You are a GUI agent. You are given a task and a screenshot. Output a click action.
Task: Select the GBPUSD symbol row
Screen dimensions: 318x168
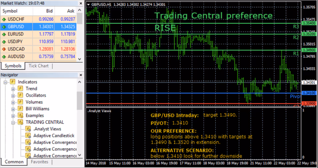point(39,27)
